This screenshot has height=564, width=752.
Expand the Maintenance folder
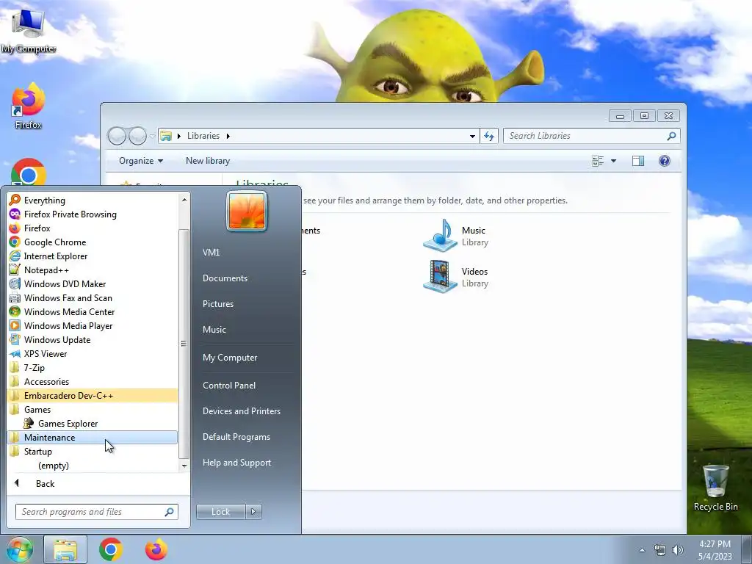tap(93, 438)
